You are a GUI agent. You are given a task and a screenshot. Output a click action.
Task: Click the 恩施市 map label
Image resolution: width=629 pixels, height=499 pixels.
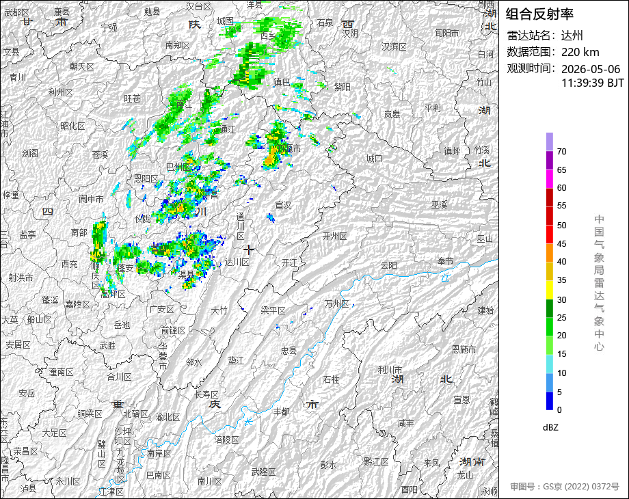464,349
